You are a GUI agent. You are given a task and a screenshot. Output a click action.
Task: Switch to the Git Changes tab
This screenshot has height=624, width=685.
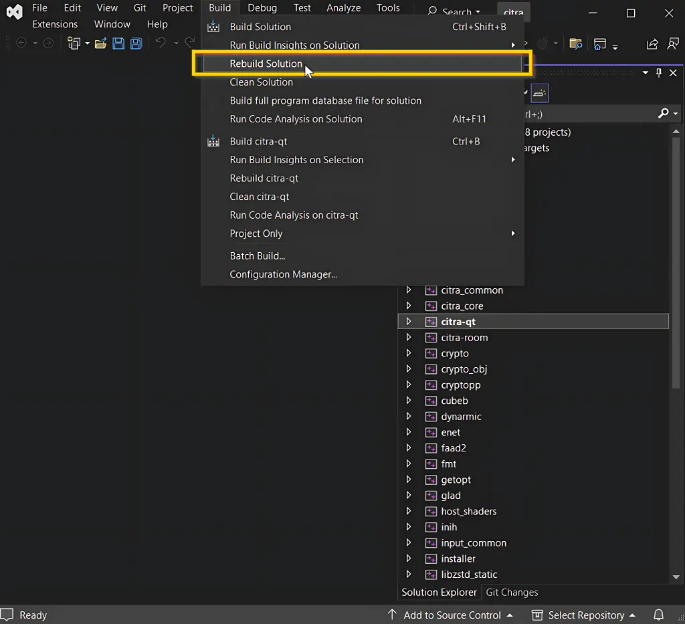coord(512,592)
